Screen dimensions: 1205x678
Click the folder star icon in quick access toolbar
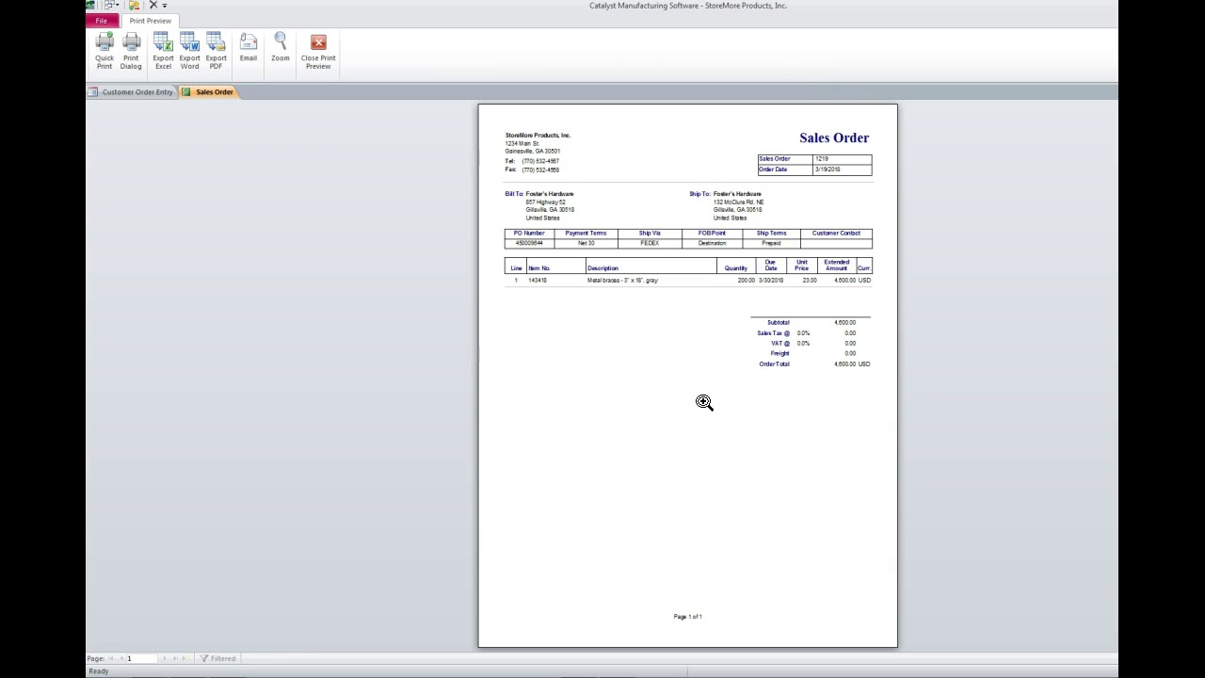[134, 5]
